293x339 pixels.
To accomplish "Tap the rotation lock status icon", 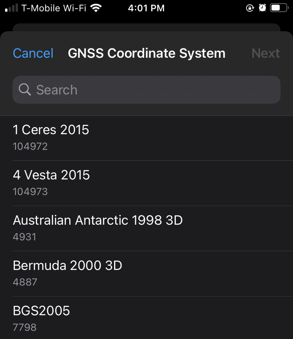I will click(250, 8).
